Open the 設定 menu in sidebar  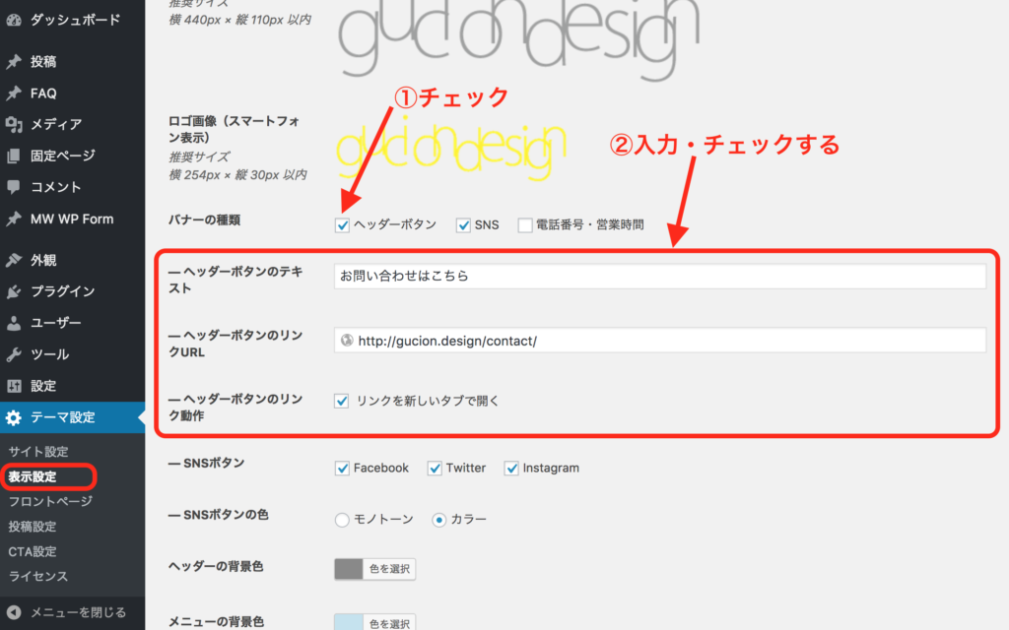43,386
